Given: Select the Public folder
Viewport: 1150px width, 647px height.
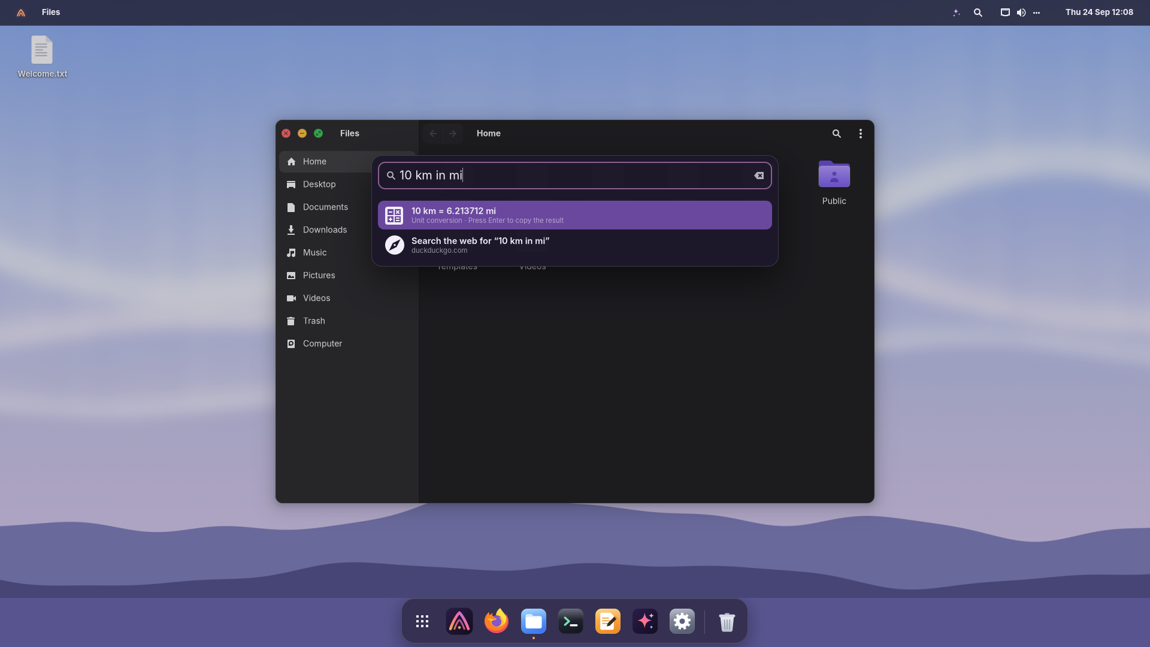Looking at the screenshot, I should coord(834,183).
